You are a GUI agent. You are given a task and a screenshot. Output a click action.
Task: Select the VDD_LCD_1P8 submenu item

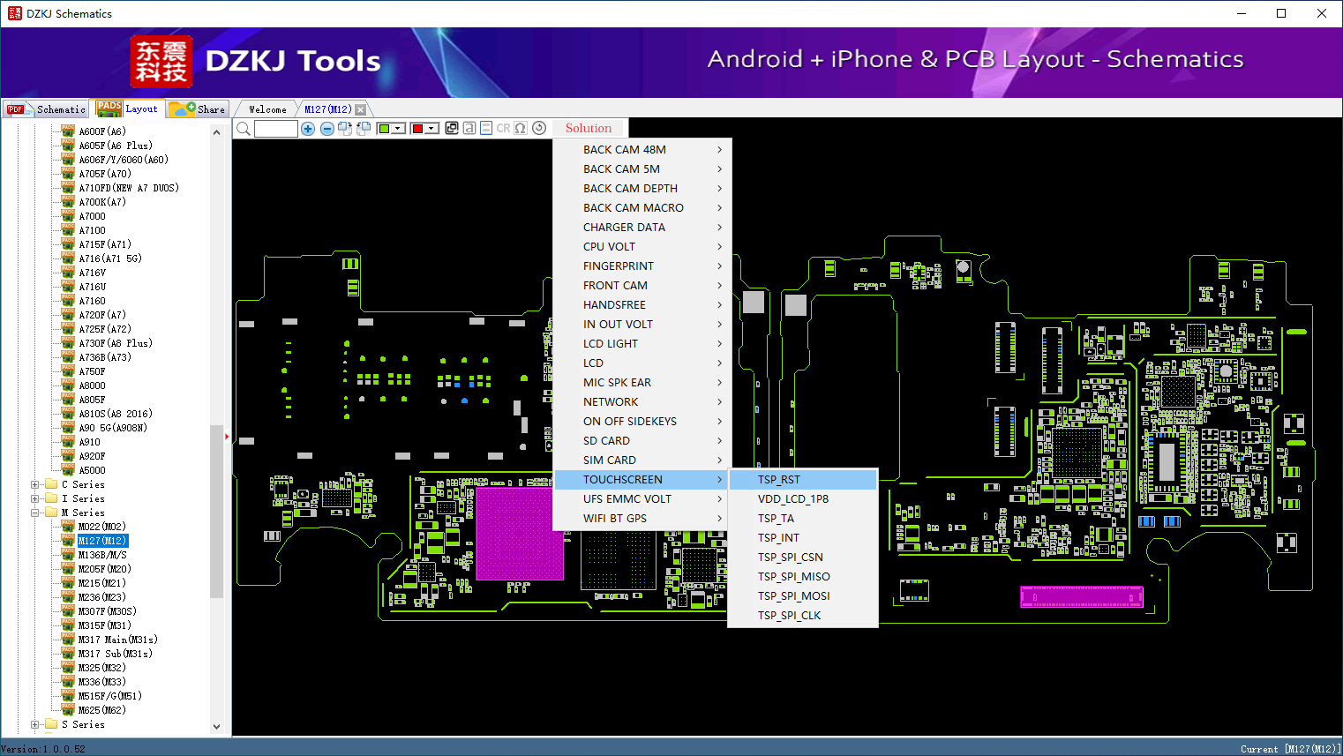[x=803, y=499]
